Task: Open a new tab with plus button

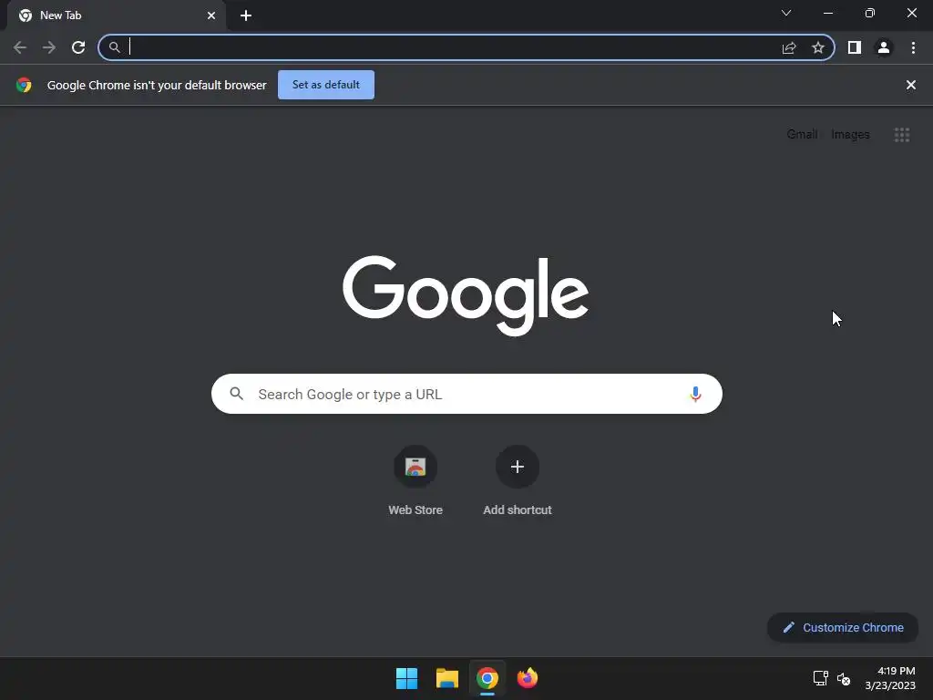Action: click(x=246, y=15)
